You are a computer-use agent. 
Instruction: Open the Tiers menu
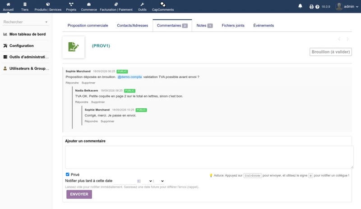tap(25, 7)
